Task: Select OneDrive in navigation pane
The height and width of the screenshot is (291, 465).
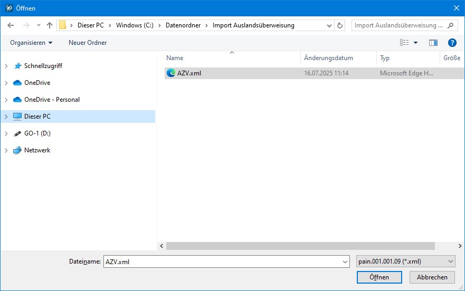Action: (37, 83)
